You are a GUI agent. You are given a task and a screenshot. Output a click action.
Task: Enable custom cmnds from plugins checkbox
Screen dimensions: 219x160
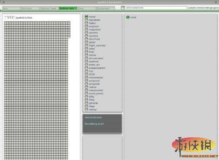click(x=123, y=8)
